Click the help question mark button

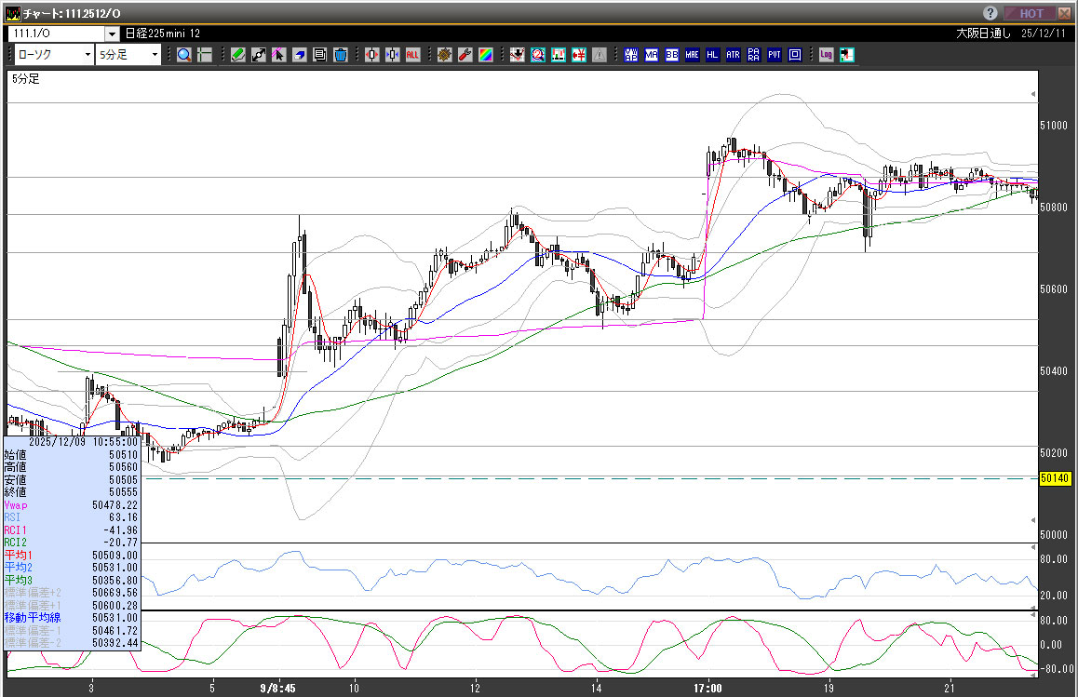click(x=990, y=13)
